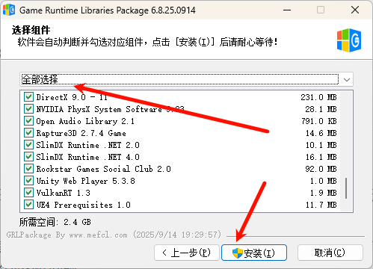
Task: Click the dropdown arrow of the 全部选择 combo box
Action: (347, 80)
